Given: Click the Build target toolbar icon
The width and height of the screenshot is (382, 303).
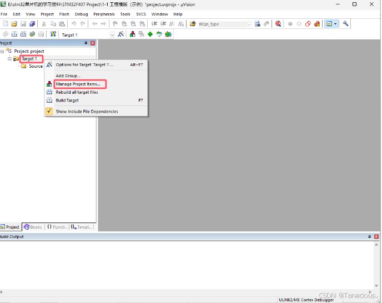Looking at the screenshot, I should point(14,34).
